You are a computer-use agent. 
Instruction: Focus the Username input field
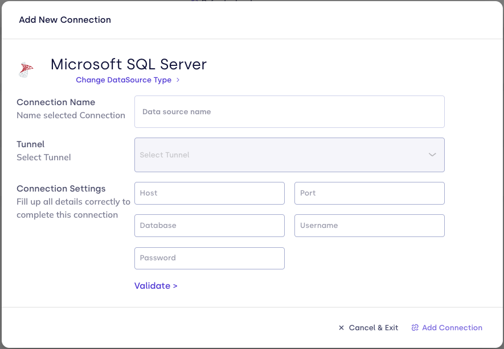pyautogui.click(x=370, y=226)
